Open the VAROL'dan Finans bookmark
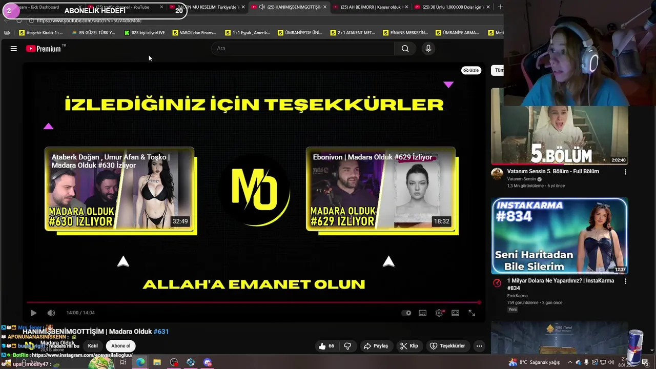Screen dimensions: 656x369 (x=194, y=33)
